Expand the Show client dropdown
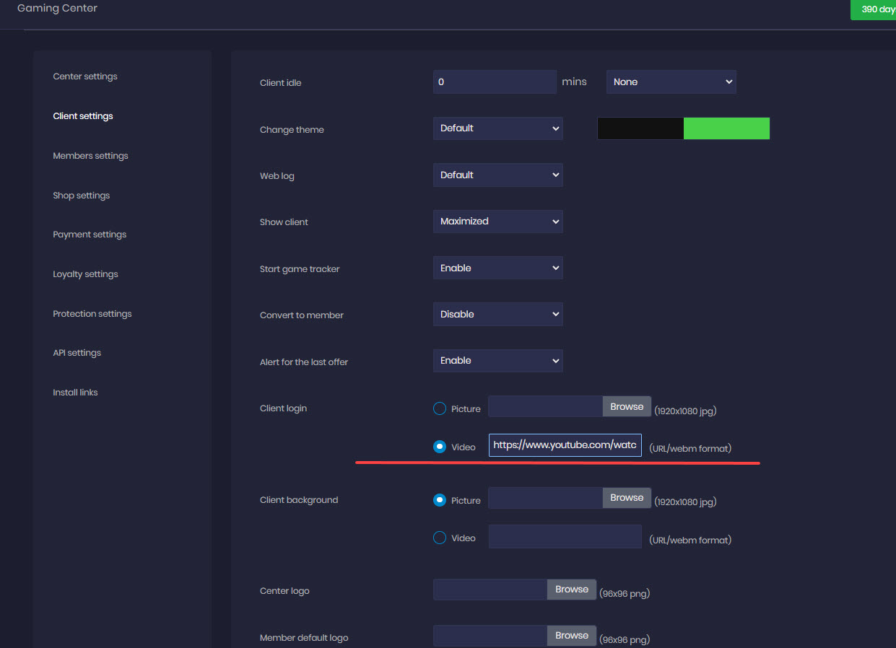 497,222
